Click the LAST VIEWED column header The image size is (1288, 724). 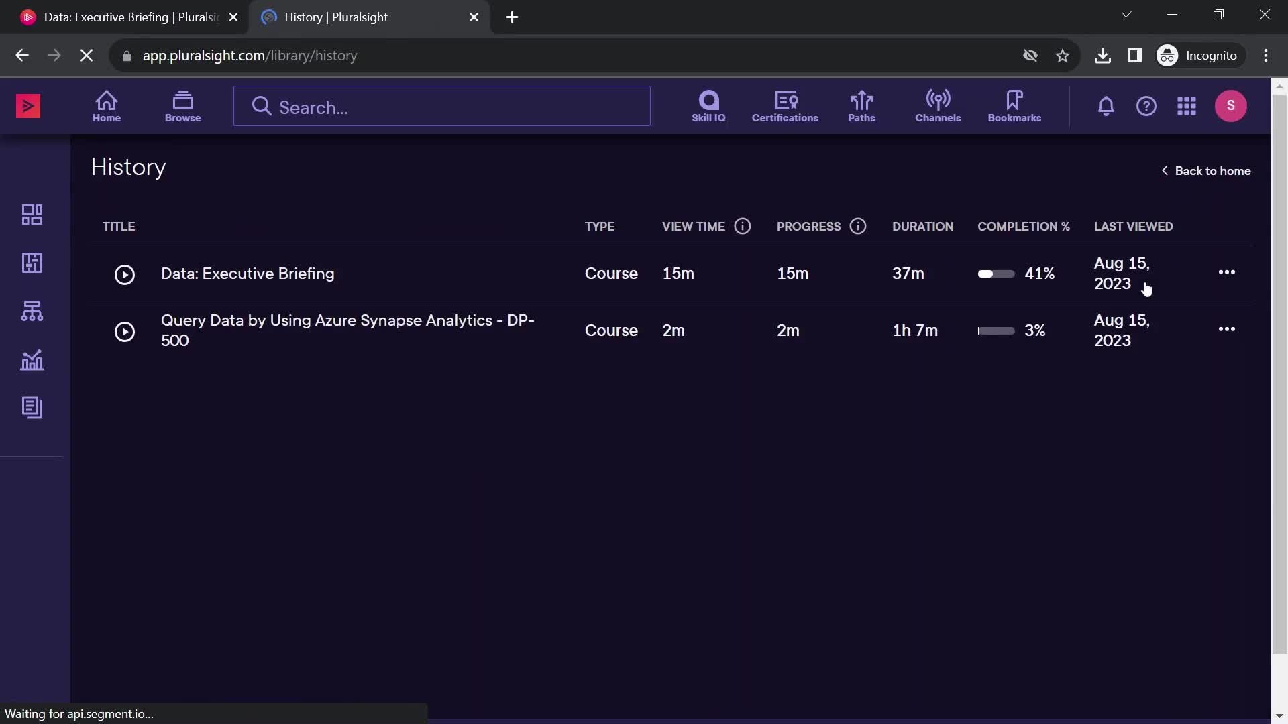[x=1134, y=227]
